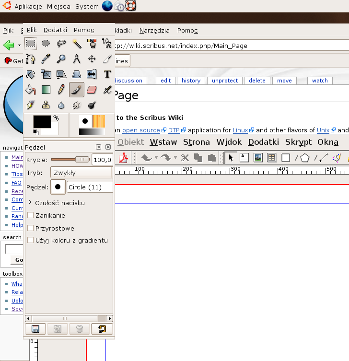The width and height of the screenshot is (349, 361).
Task: Activate the Pencil tool
Action: pyautogui.click(x=61, y=90)
